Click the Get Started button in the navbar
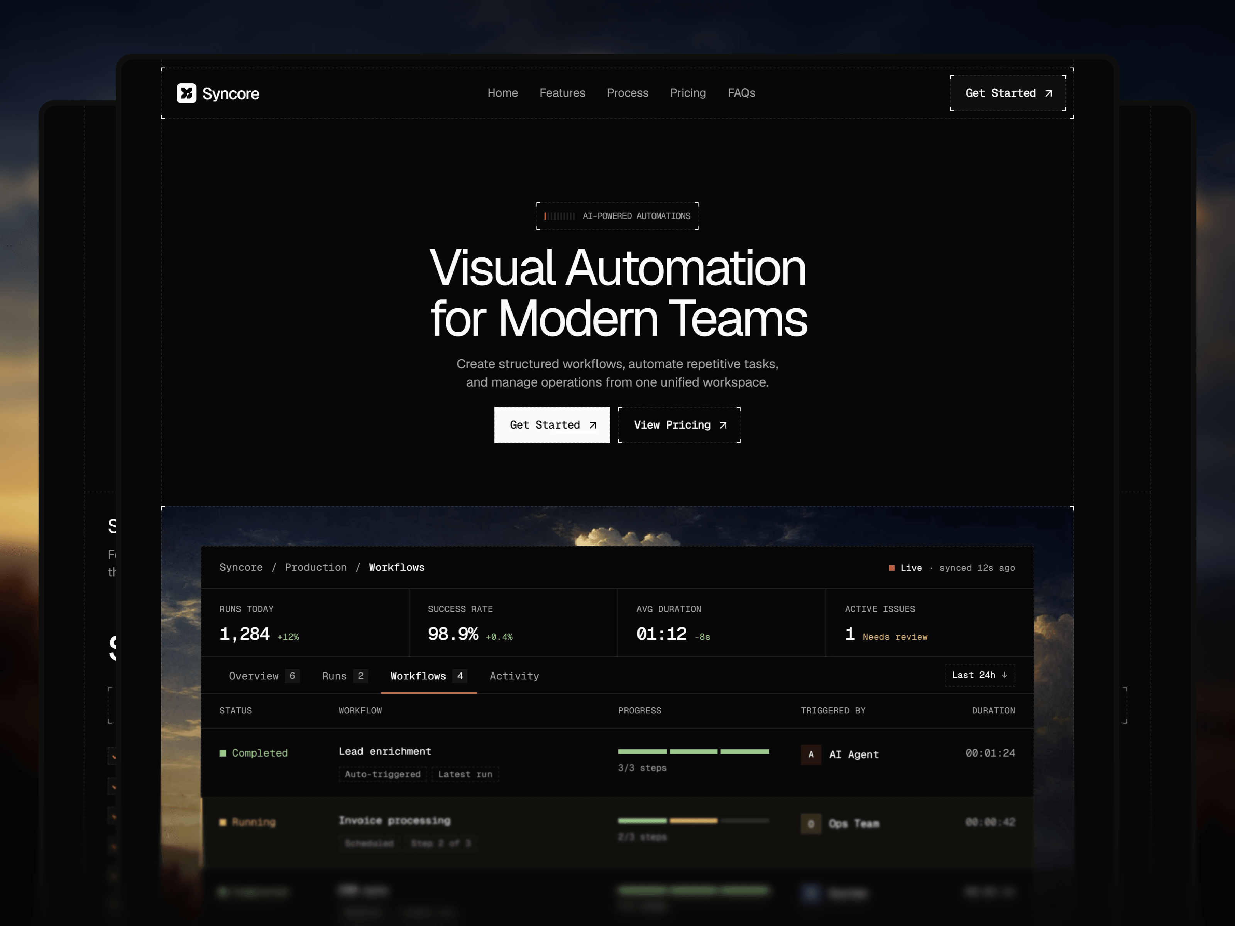Viewport: 1235px width, 926px height. tap(1008, 93)
